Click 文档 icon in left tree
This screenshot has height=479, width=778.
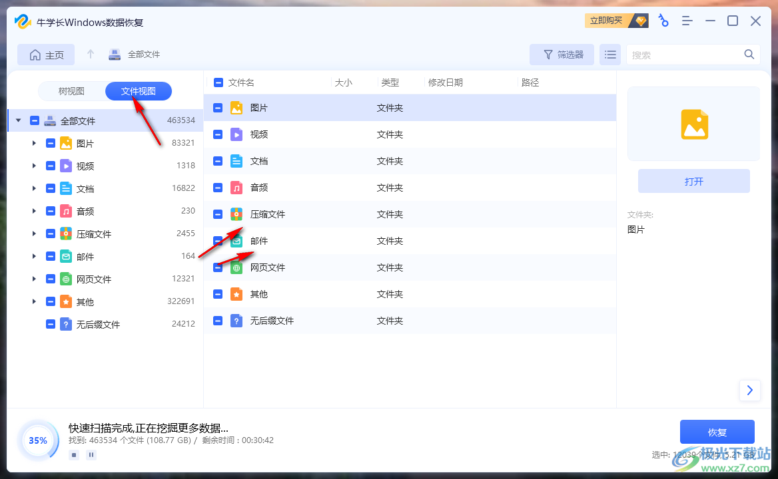click(66, 188)
